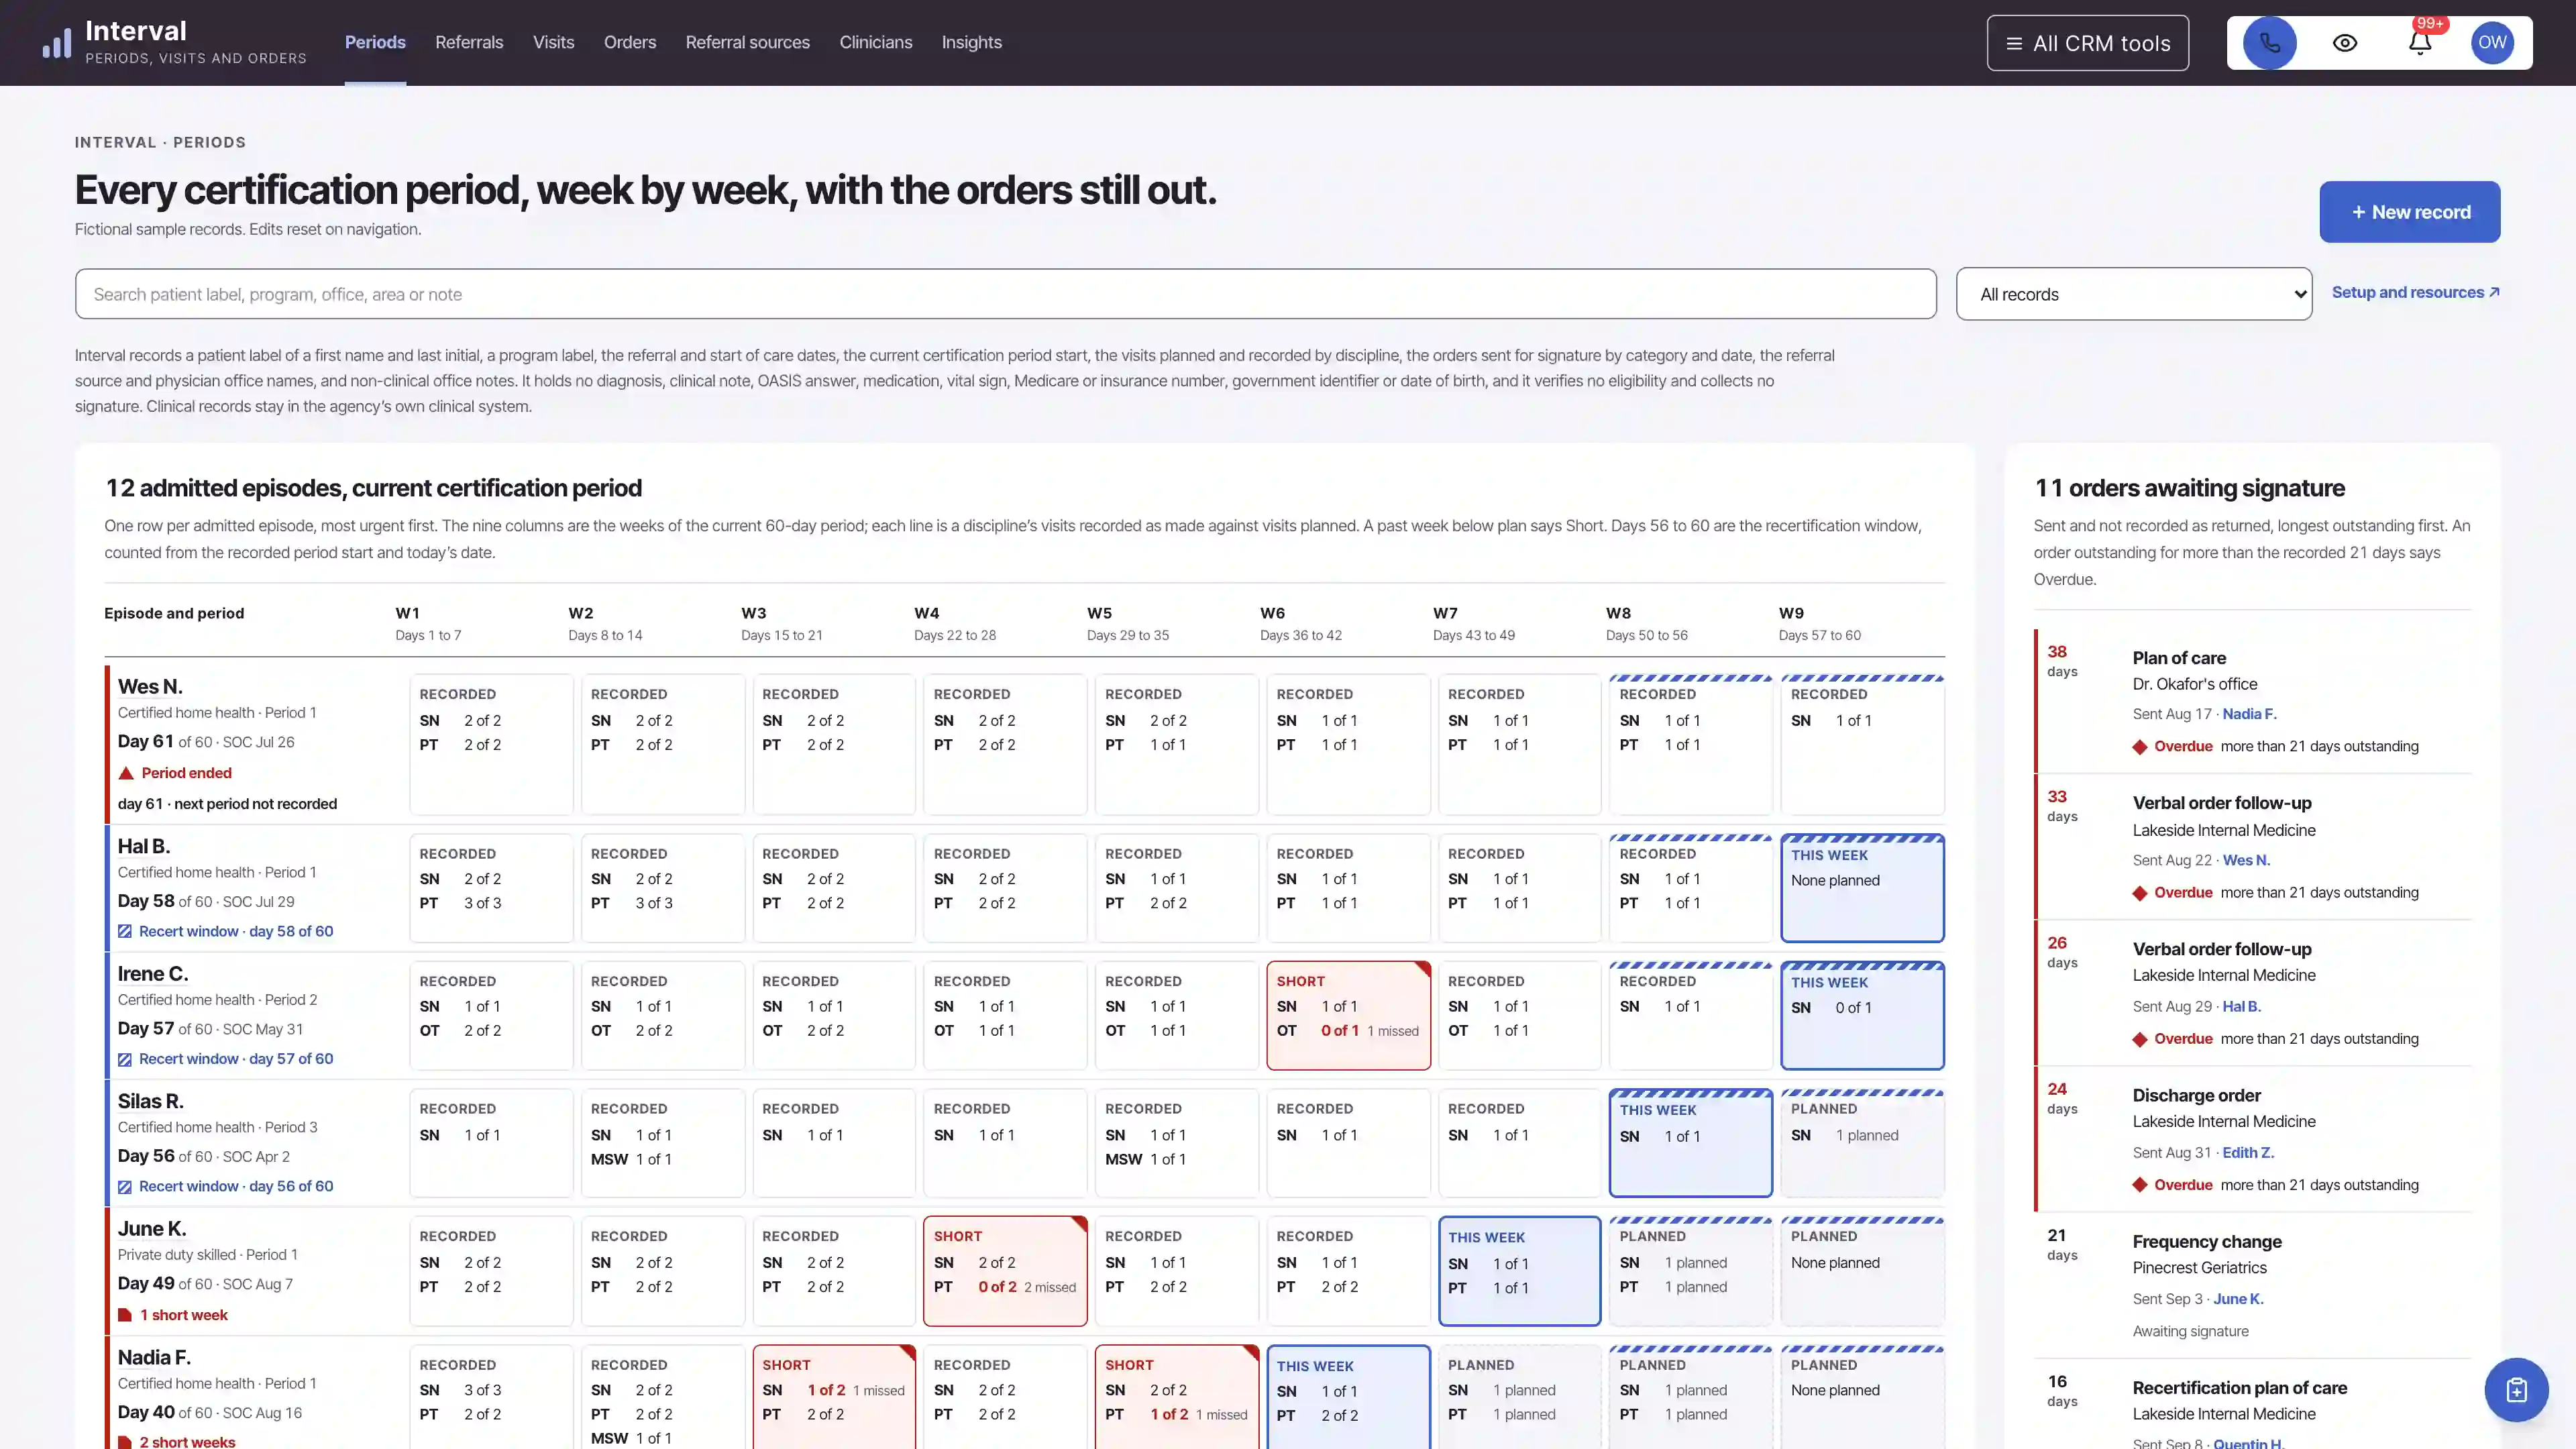Click short weeks flag icon under Nadia F.
2576x1449 pixels.
125,1442
